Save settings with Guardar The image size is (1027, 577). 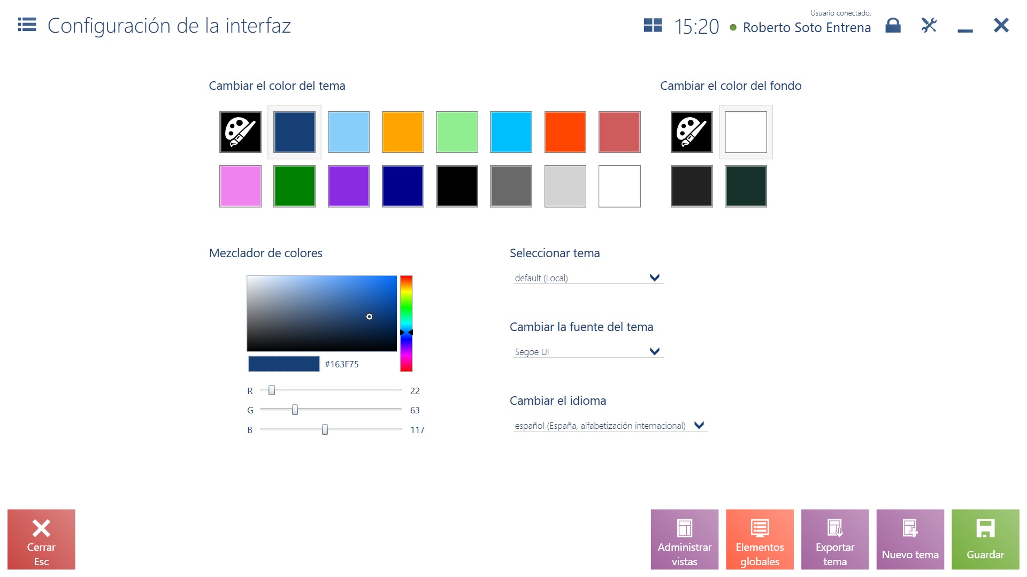[985, 539]
